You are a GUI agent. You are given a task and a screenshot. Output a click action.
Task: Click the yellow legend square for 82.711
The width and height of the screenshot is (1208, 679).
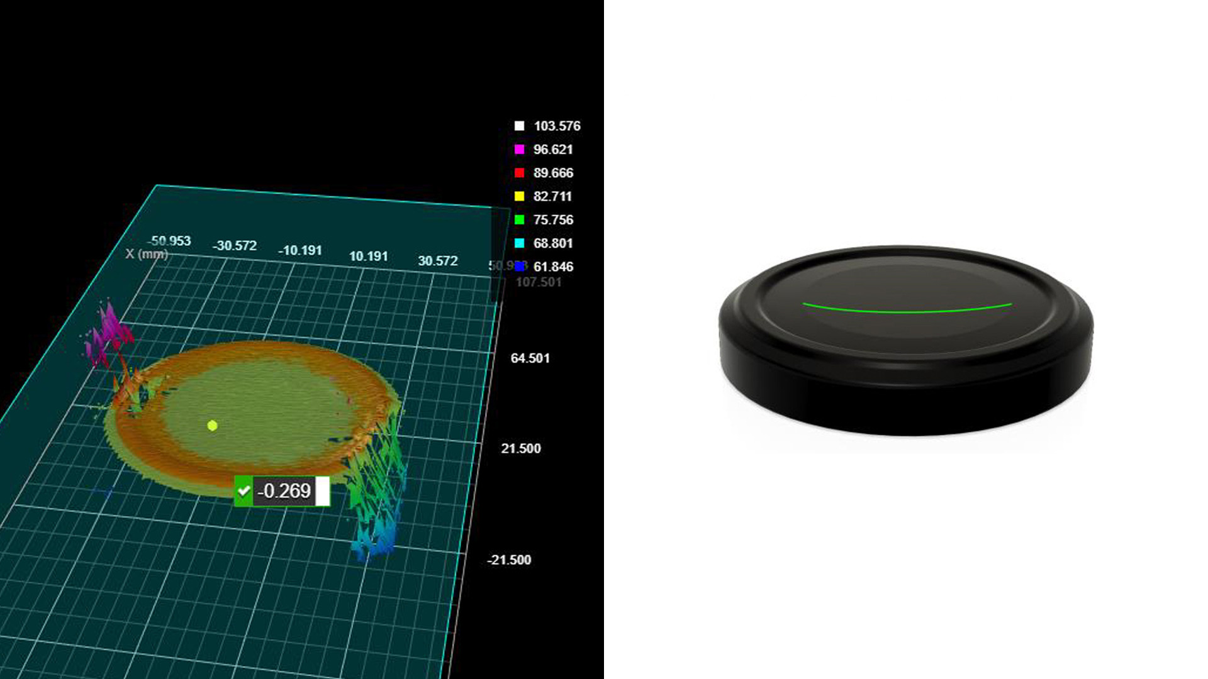click(519, 196)
